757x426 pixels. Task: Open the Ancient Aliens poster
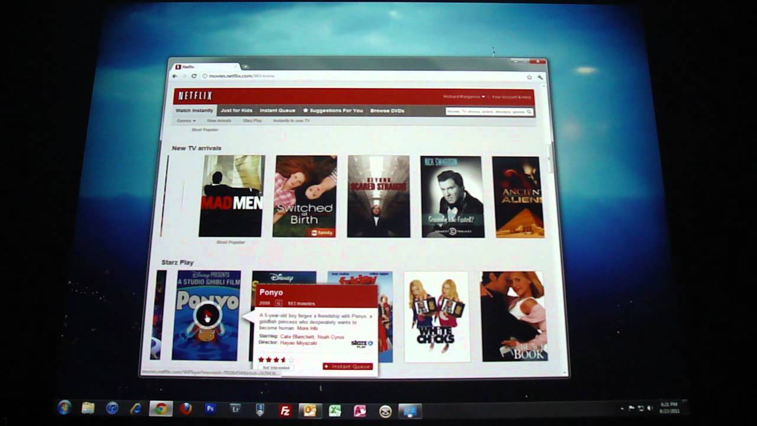(x=517, y=197)
